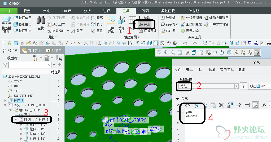Click delete X icon in Relations dialog
The width and height of the screenshot is (271, 142).
pyautogui.click(x=221, y=105)
